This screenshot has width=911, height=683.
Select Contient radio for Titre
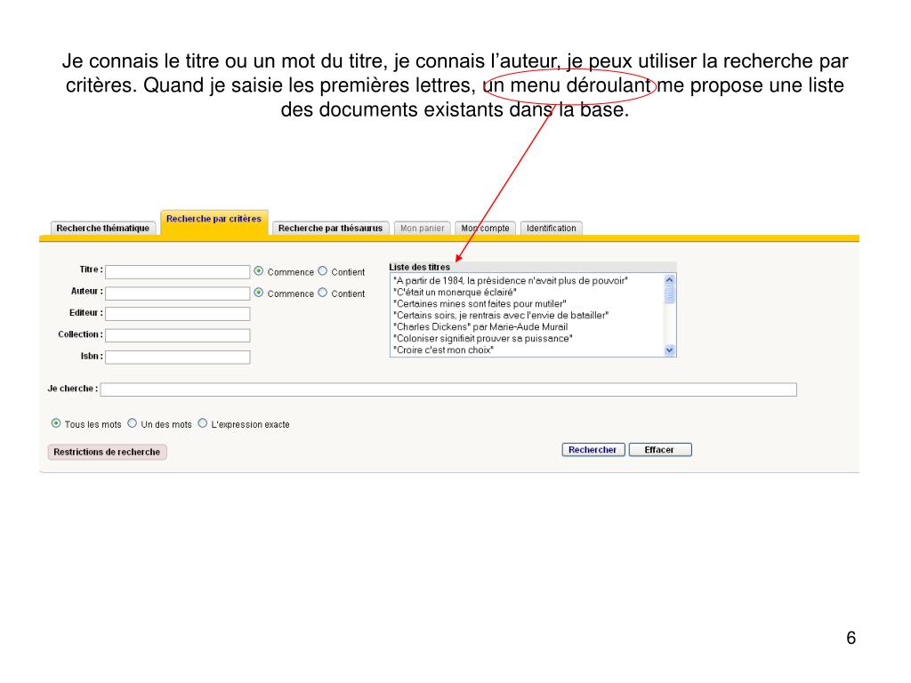(x=322, y=271)
